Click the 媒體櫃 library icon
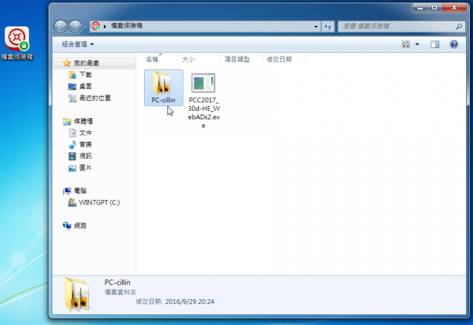 tap(67, 121)
